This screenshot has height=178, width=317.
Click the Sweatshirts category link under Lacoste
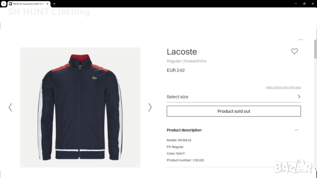click(x=195, y=61)
